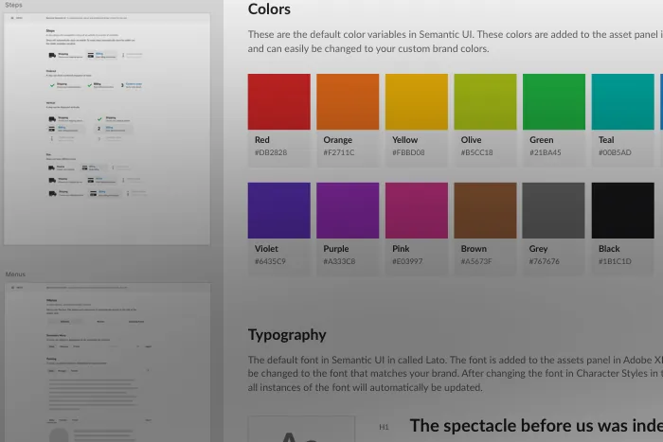Click the 'The spectacle before us' heading sample

pyautogui.click(x=536, y=426)
